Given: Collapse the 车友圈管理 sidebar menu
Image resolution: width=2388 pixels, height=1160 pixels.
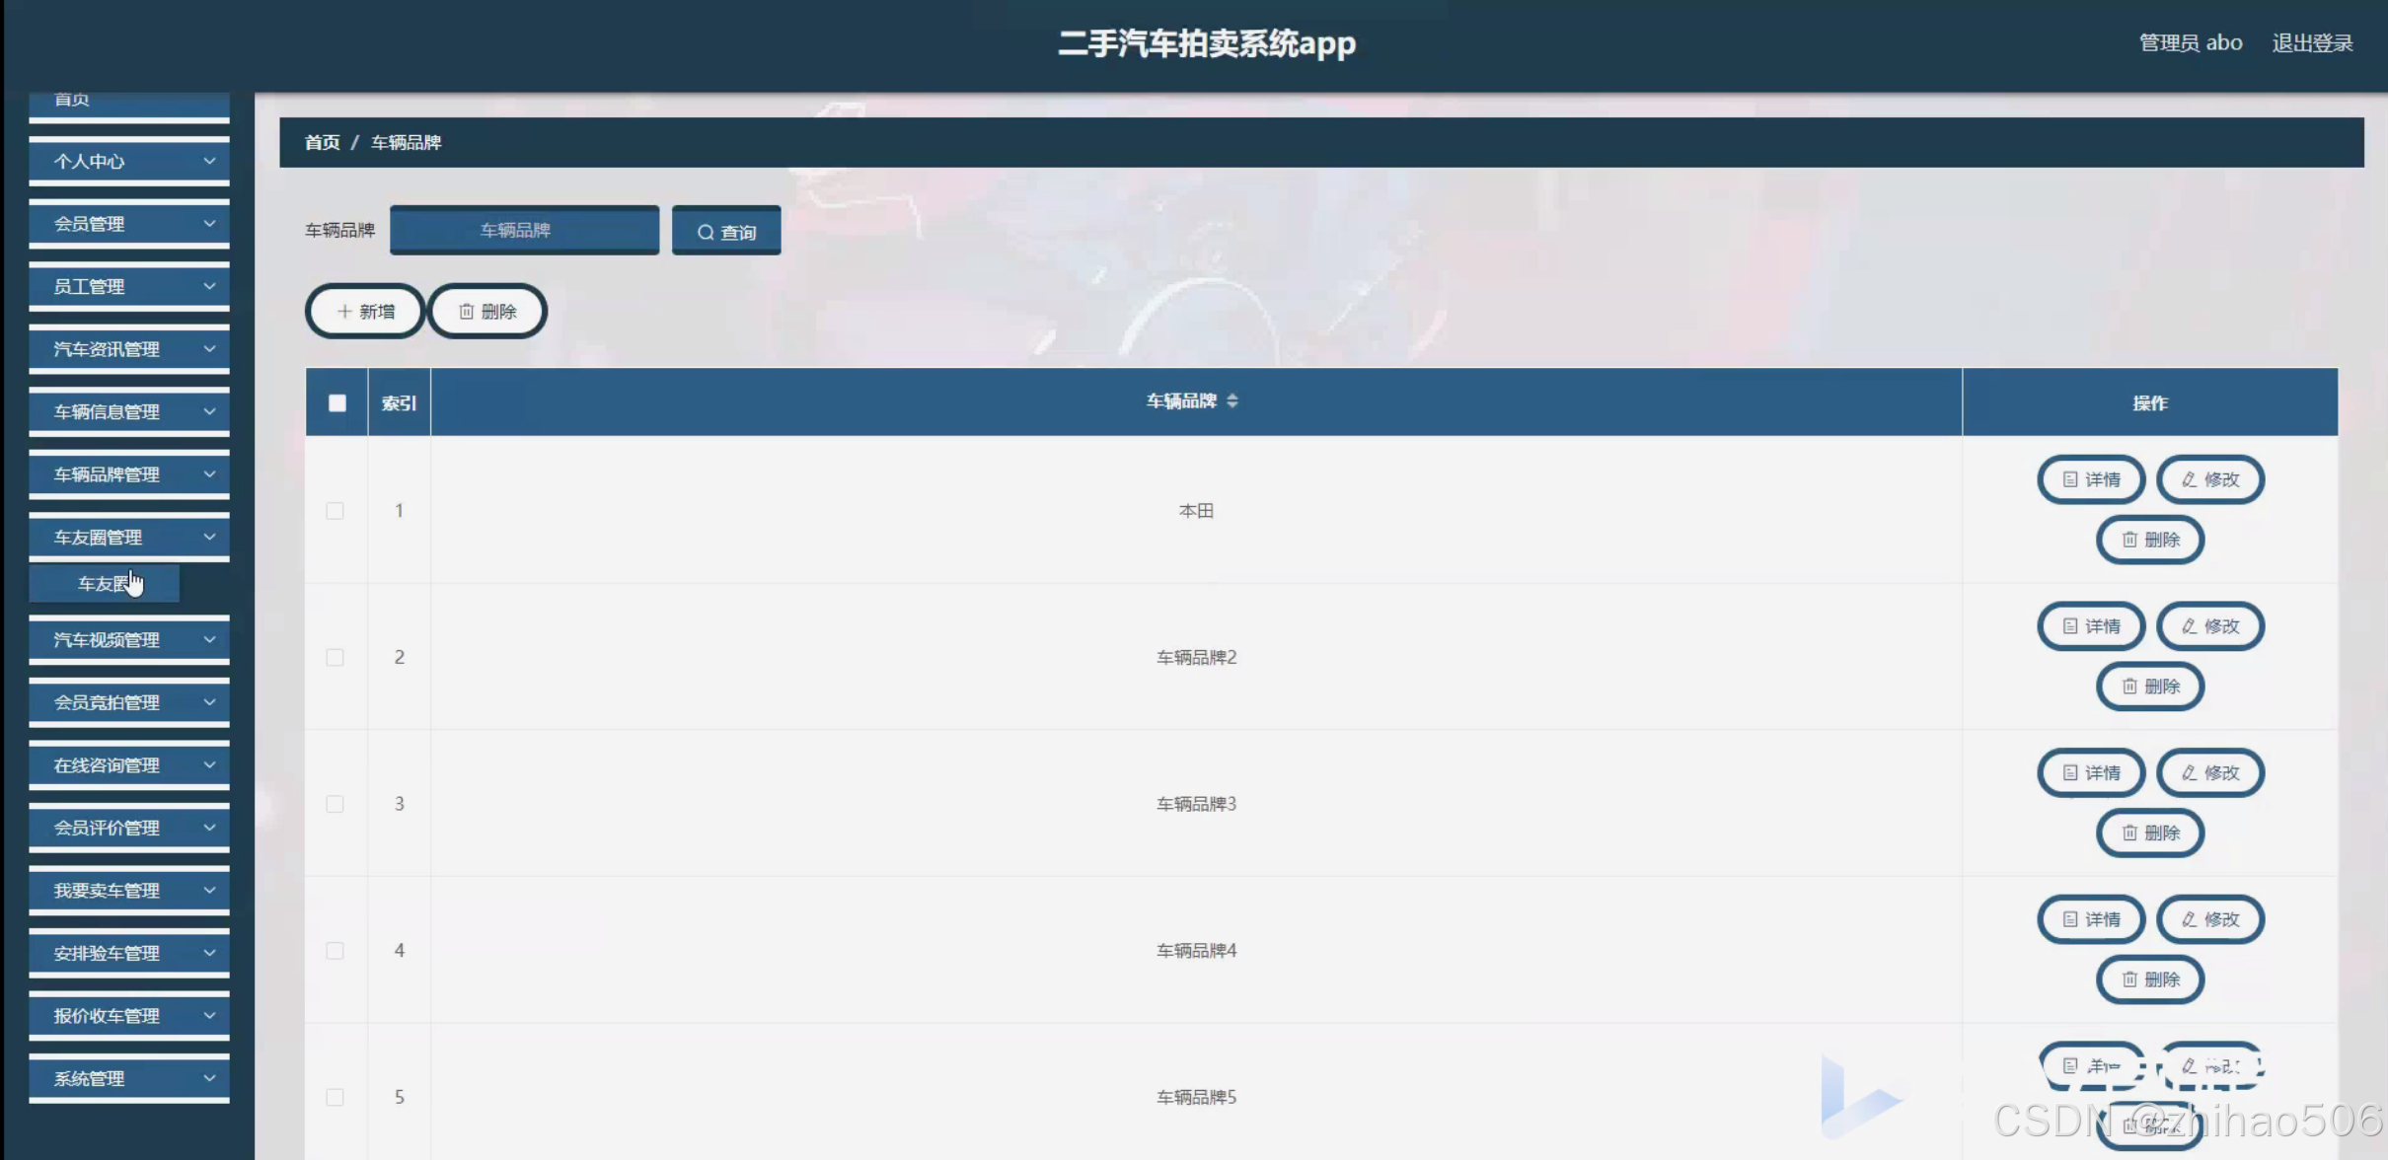Looking at the screenshot, I should (x=129, y=538).
